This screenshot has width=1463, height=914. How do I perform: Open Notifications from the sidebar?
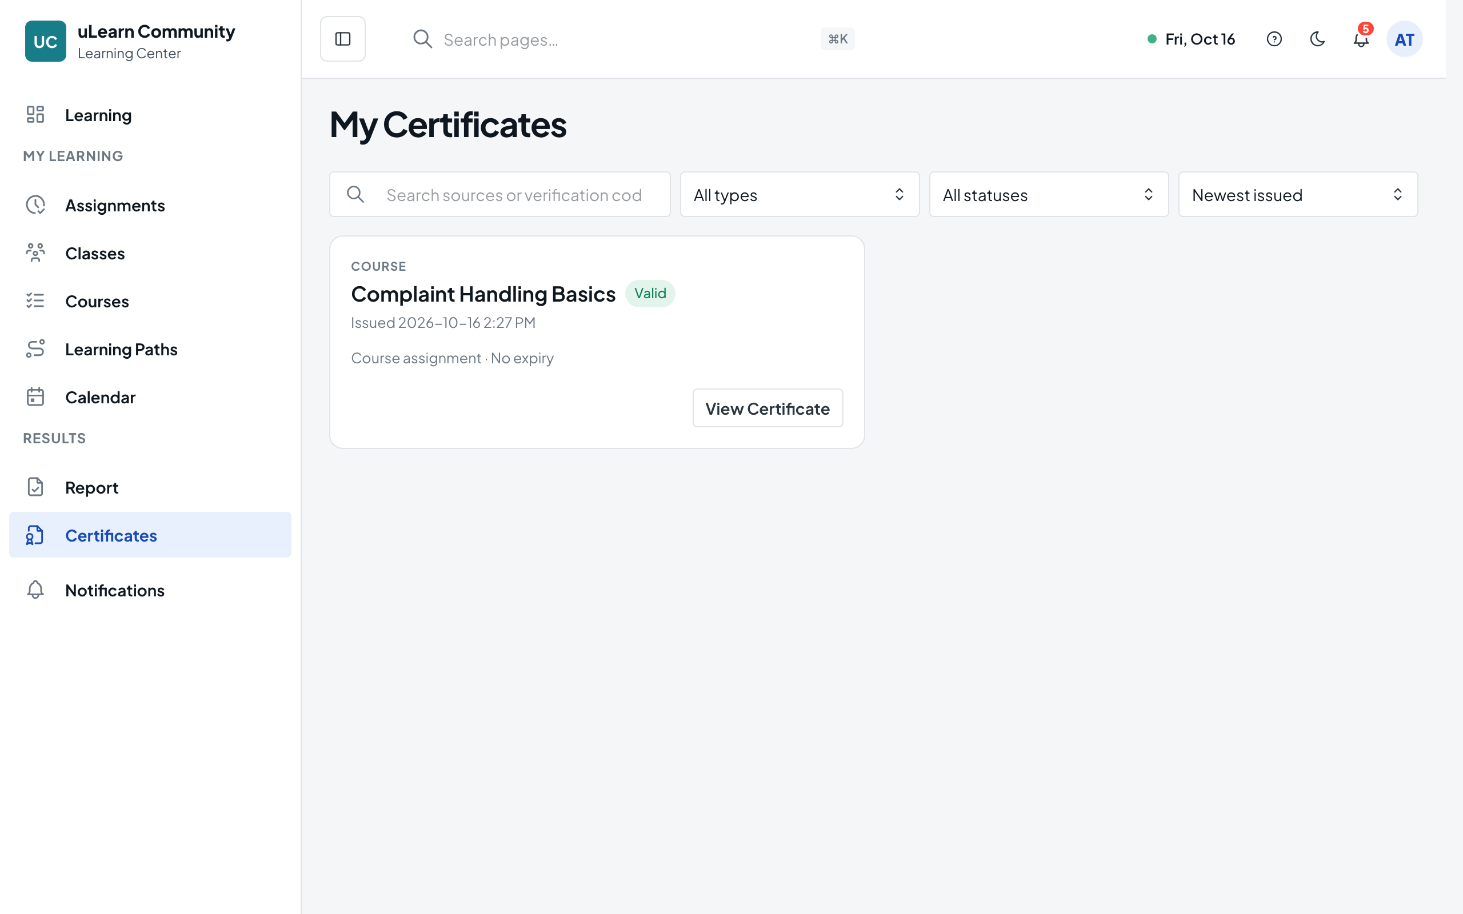150,590
